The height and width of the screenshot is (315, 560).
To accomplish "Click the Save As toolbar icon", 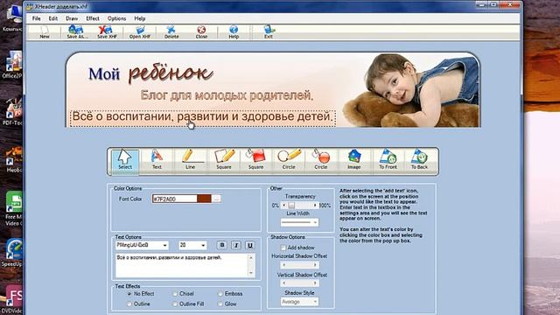I will [x=77, y=31].
